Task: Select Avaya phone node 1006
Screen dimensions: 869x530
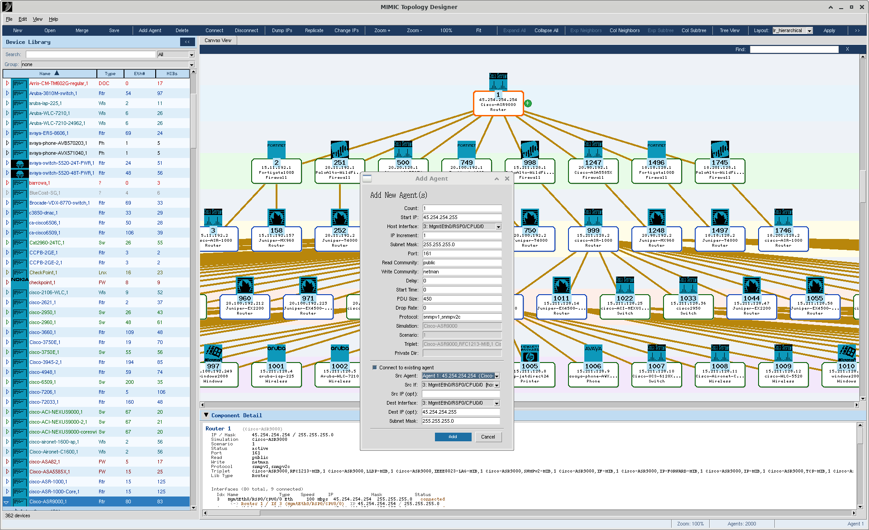Action: pyautogui.click(x=593, y=374)
